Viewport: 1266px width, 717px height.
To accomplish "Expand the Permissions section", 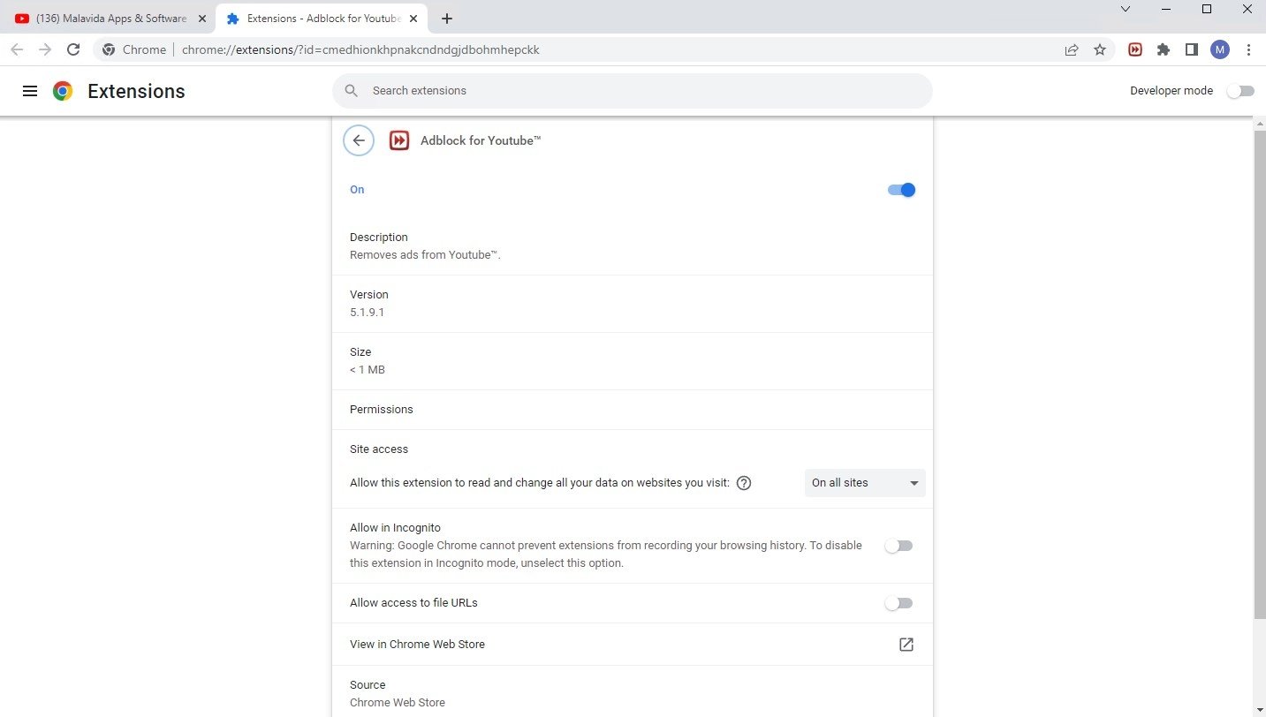I will pyautogui.click(x=633, y=410).
